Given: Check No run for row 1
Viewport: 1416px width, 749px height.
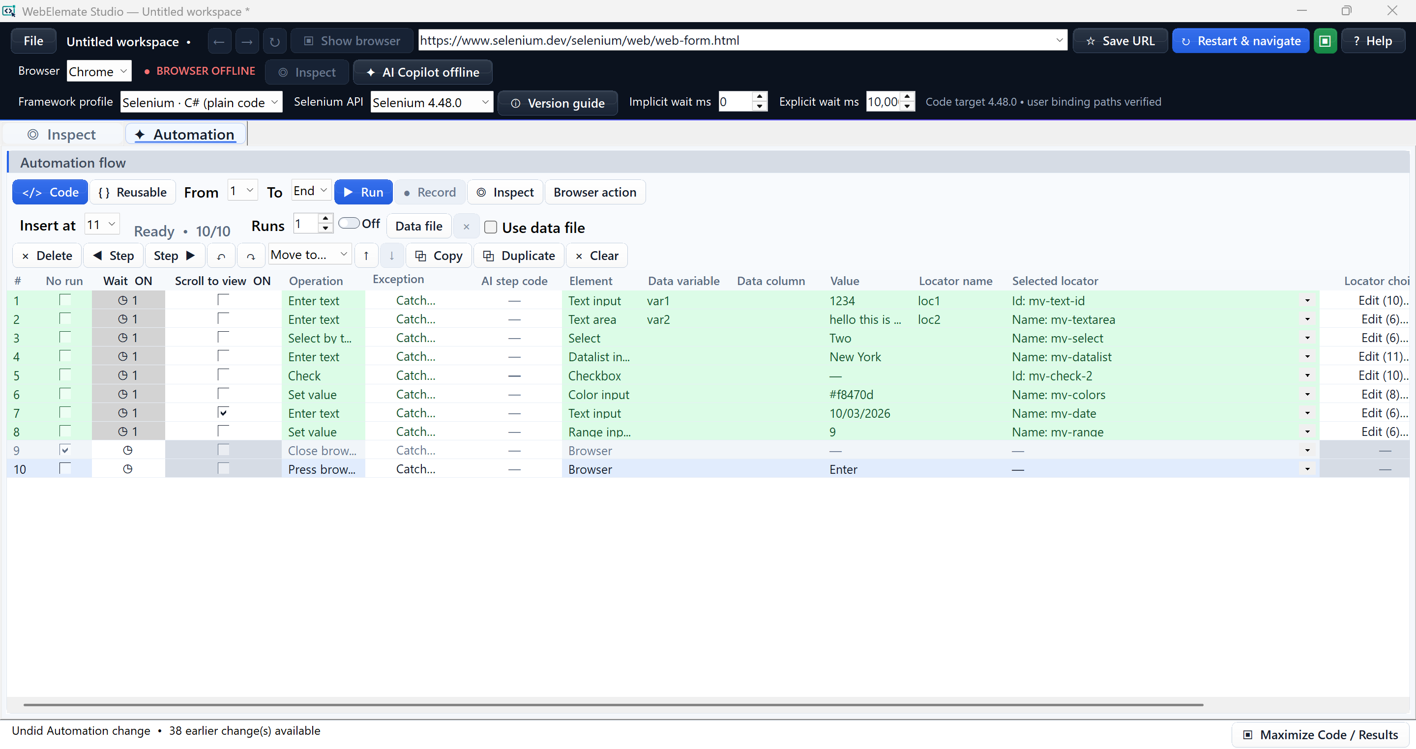Looking at the screenshot, I should 65,299.
